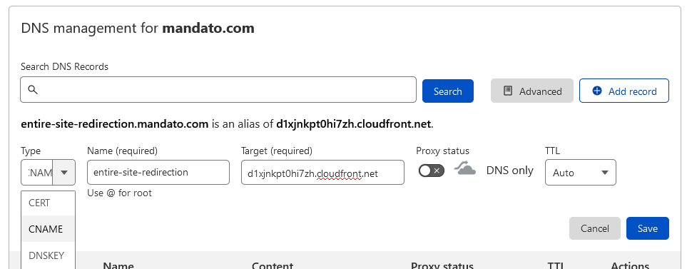
Task: Focus the Search DNS Records field
Action: [x=218, y=90]
